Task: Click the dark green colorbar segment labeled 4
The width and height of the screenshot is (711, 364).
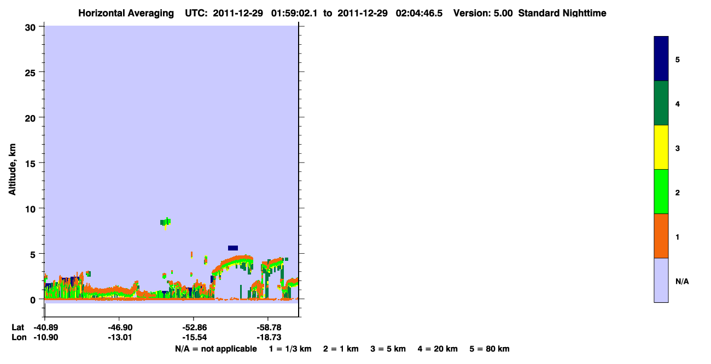Action: tap(661, 103)
